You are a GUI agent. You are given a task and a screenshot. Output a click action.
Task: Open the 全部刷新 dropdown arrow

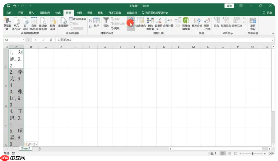pos(63,29)
